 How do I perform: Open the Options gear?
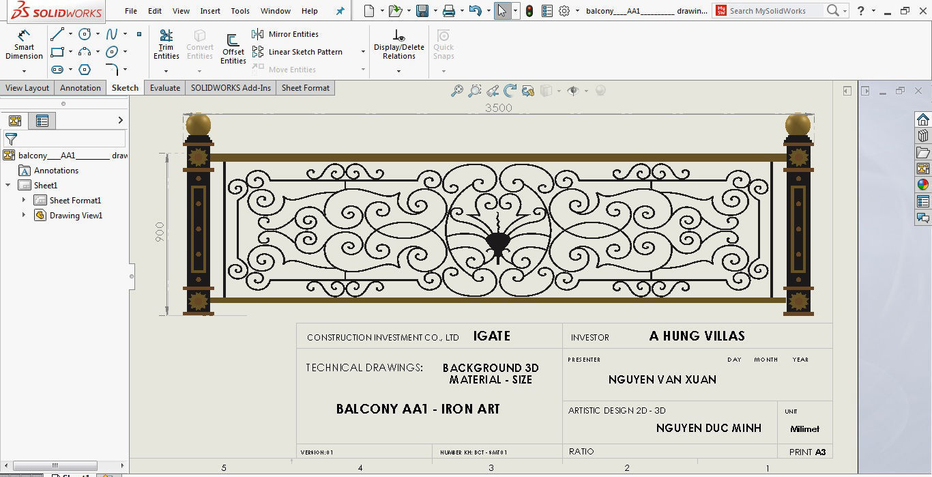coord(564,11)
